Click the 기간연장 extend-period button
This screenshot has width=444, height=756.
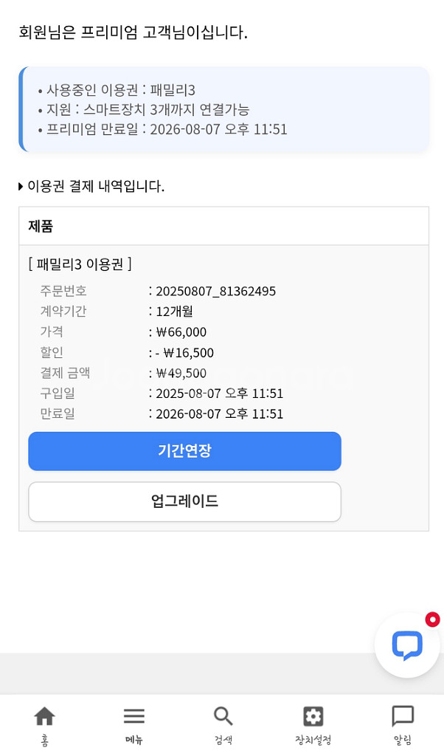tap(184, 451)
